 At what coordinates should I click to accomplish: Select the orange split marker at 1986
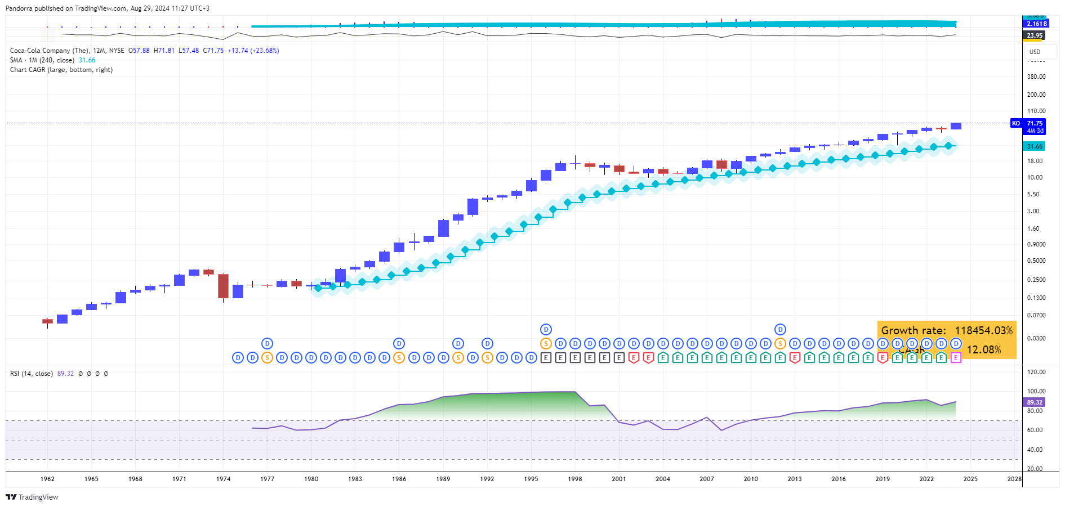coord(399,357)
